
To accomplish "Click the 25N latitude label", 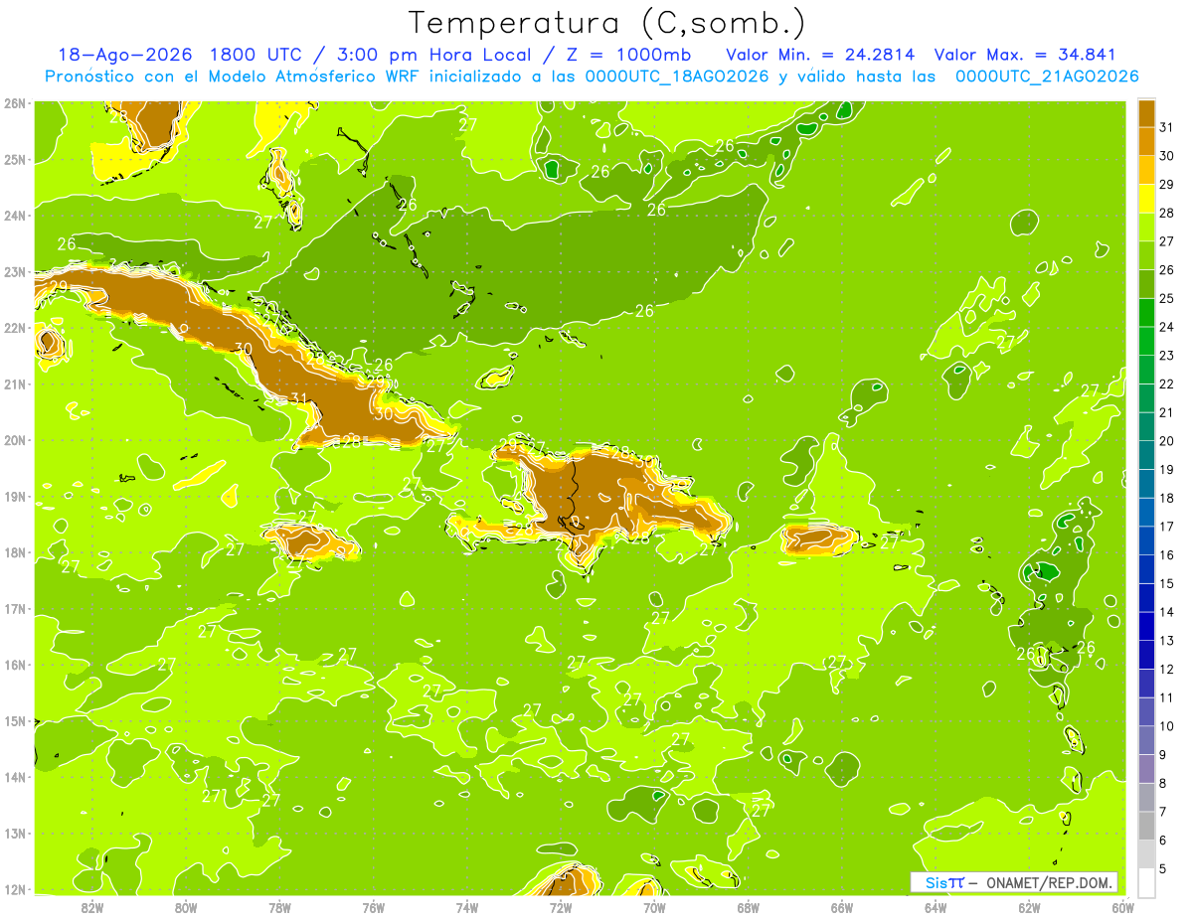I will point(14,159).
